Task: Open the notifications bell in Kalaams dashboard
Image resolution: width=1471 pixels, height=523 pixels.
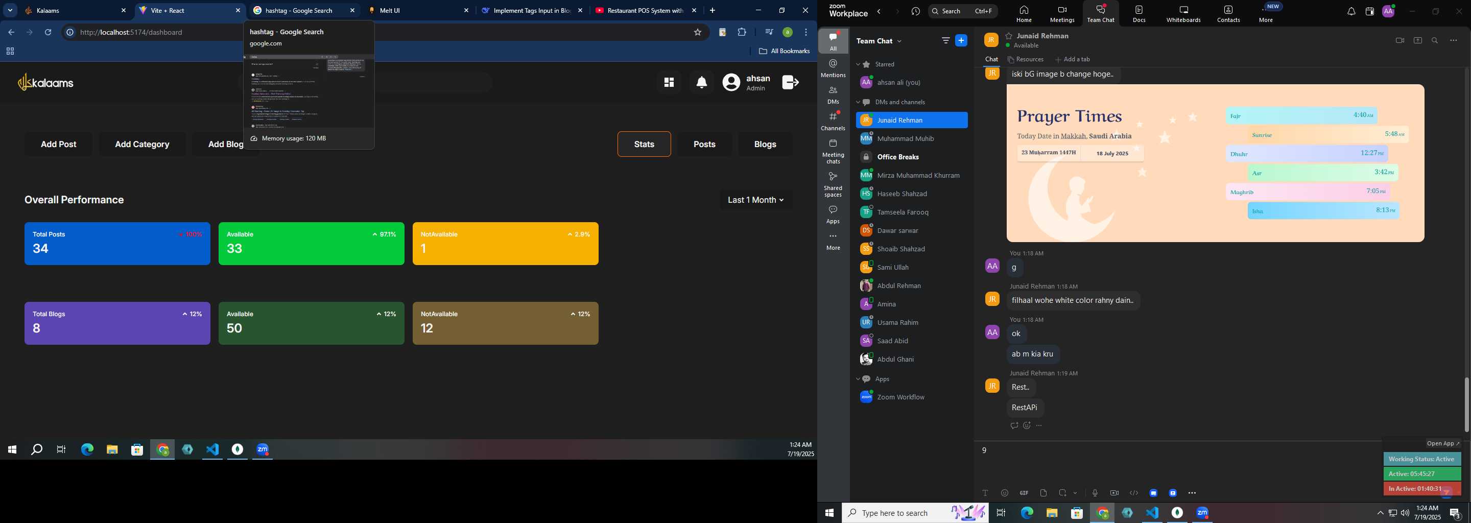Action: point(702,83)
